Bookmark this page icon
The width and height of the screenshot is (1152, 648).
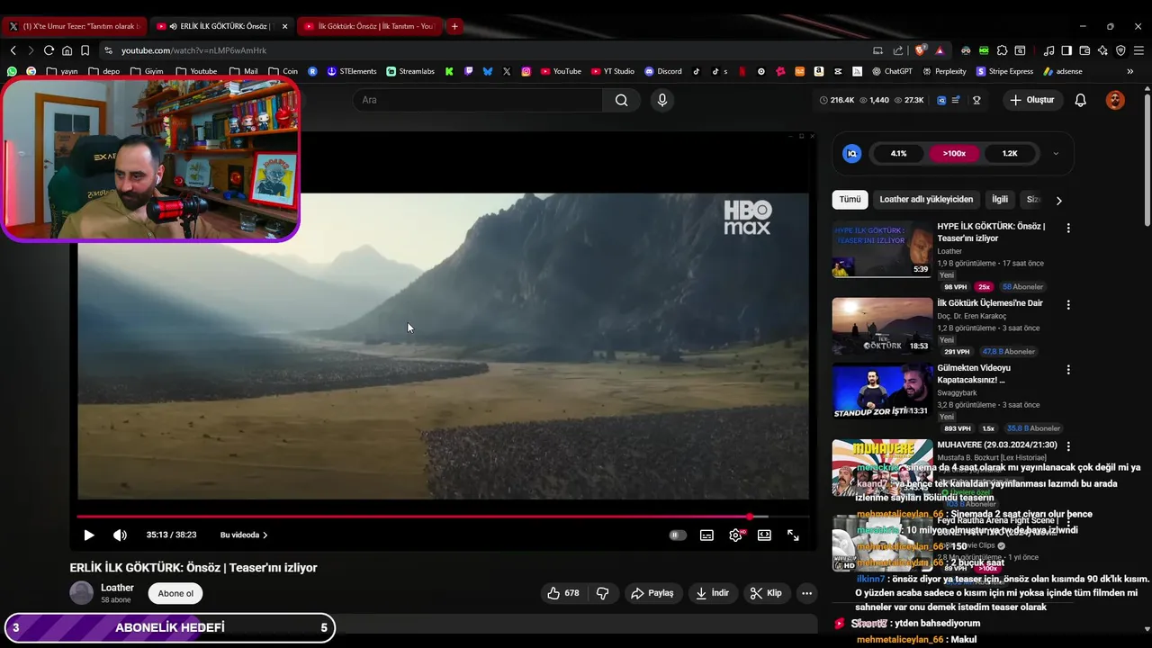tap(85, 50)
